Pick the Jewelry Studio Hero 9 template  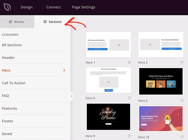point(108,117)
